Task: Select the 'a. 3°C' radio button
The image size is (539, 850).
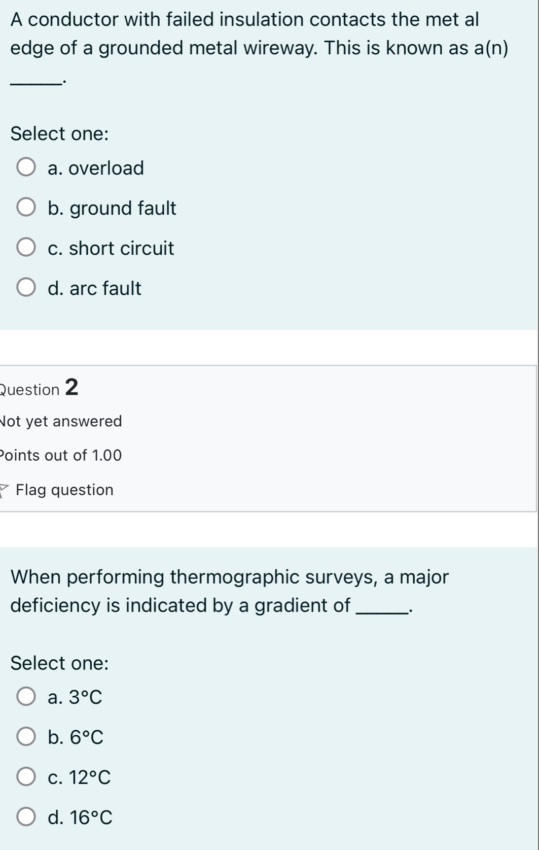Action: [26, 697]
